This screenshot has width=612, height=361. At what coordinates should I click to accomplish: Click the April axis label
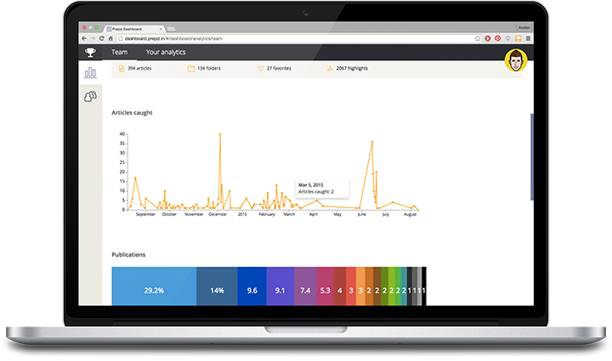tap(314, 214)
